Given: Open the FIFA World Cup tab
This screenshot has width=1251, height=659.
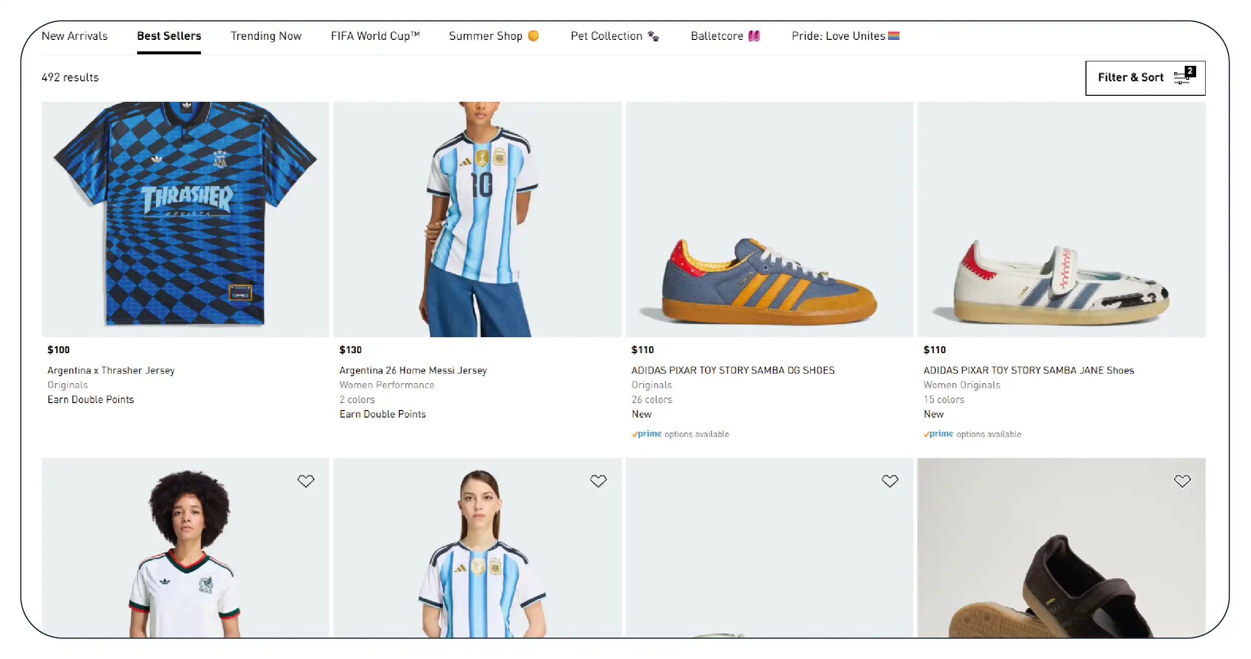Looking at the screenshot, I should tap(375, 36).
